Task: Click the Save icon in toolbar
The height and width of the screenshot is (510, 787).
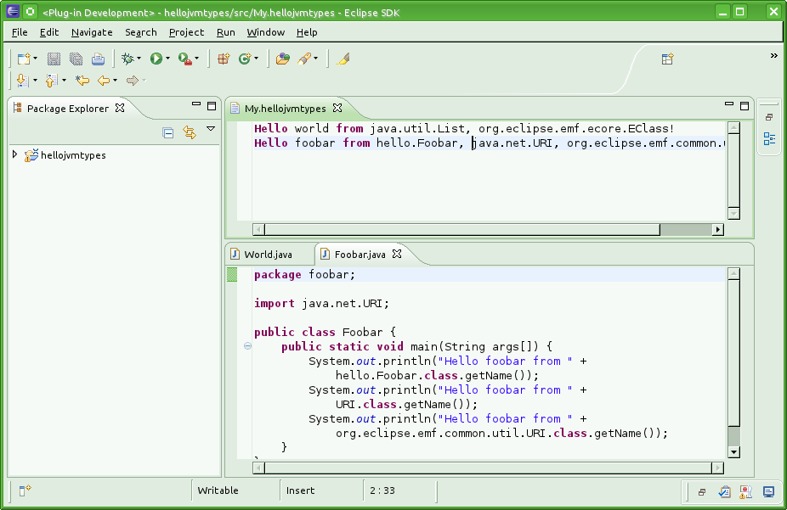Action: pos(54,59)
